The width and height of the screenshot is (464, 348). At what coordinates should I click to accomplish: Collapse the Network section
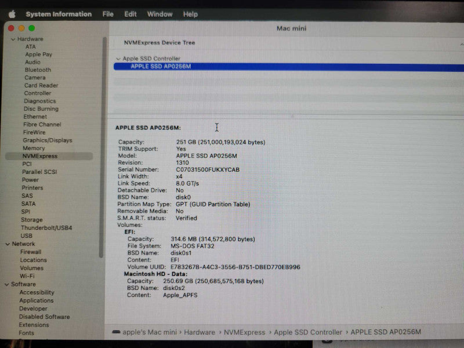click(x=8, y=244)
